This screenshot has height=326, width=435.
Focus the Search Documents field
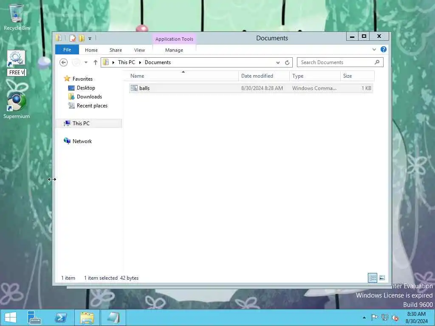point(340,62)
